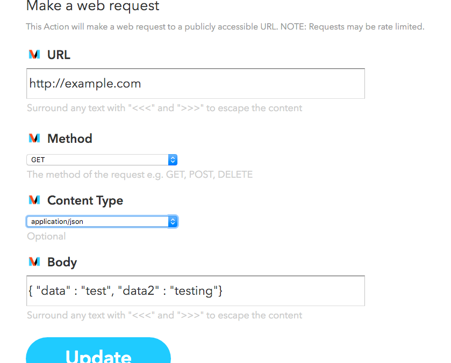Click the rate limited NOTE description text
Image resolution: width=451 pixels, height=363 pixels.
tap(225, 26)
